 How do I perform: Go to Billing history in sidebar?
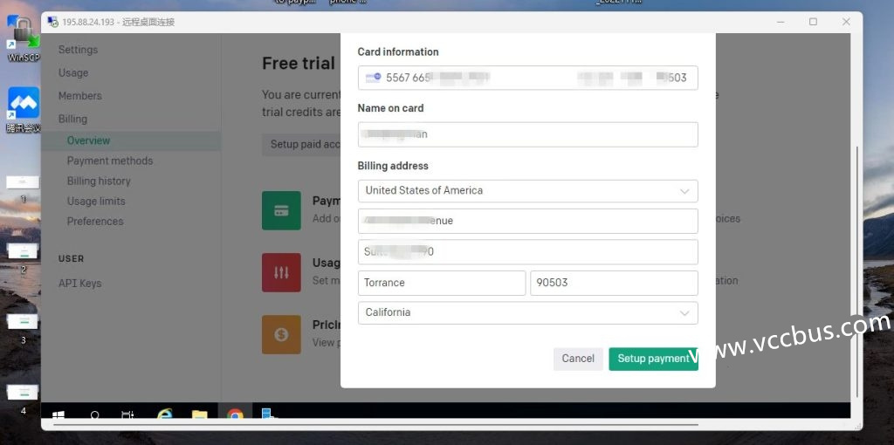coord(99,181)
